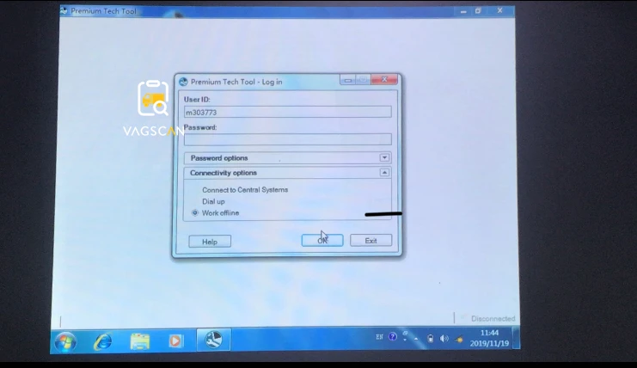Click the Connectivity options header label
Viewport: 637px width, 368px height.
coord(224,173)
